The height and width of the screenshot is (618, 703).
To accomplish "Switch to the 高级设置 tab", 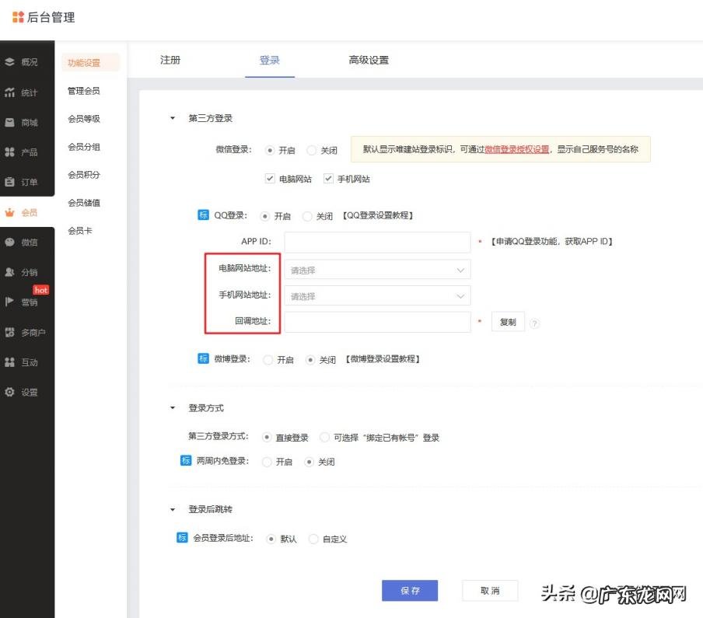I will click(367, 59).
